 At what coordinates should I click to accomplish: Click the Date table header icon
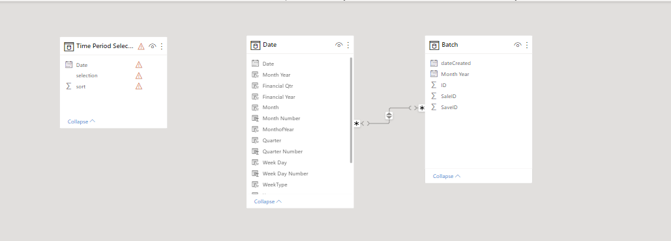(256, 45)
